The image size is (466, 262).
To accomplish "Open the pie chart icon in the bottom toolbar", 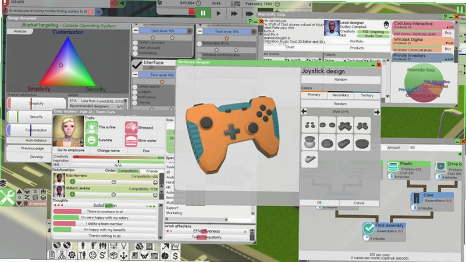I will coord(165,256).
